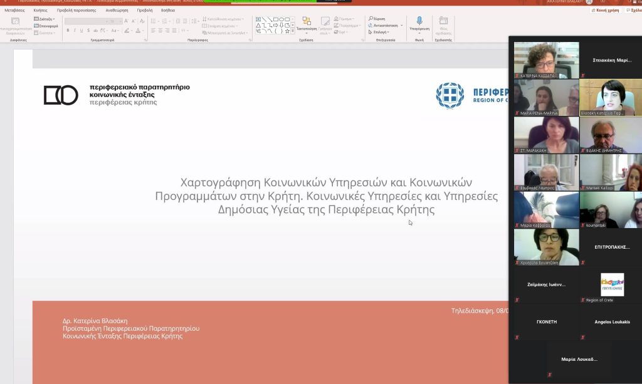642x384 pixels.
Task: Click Εύρεση to find text
Action: 377,19
